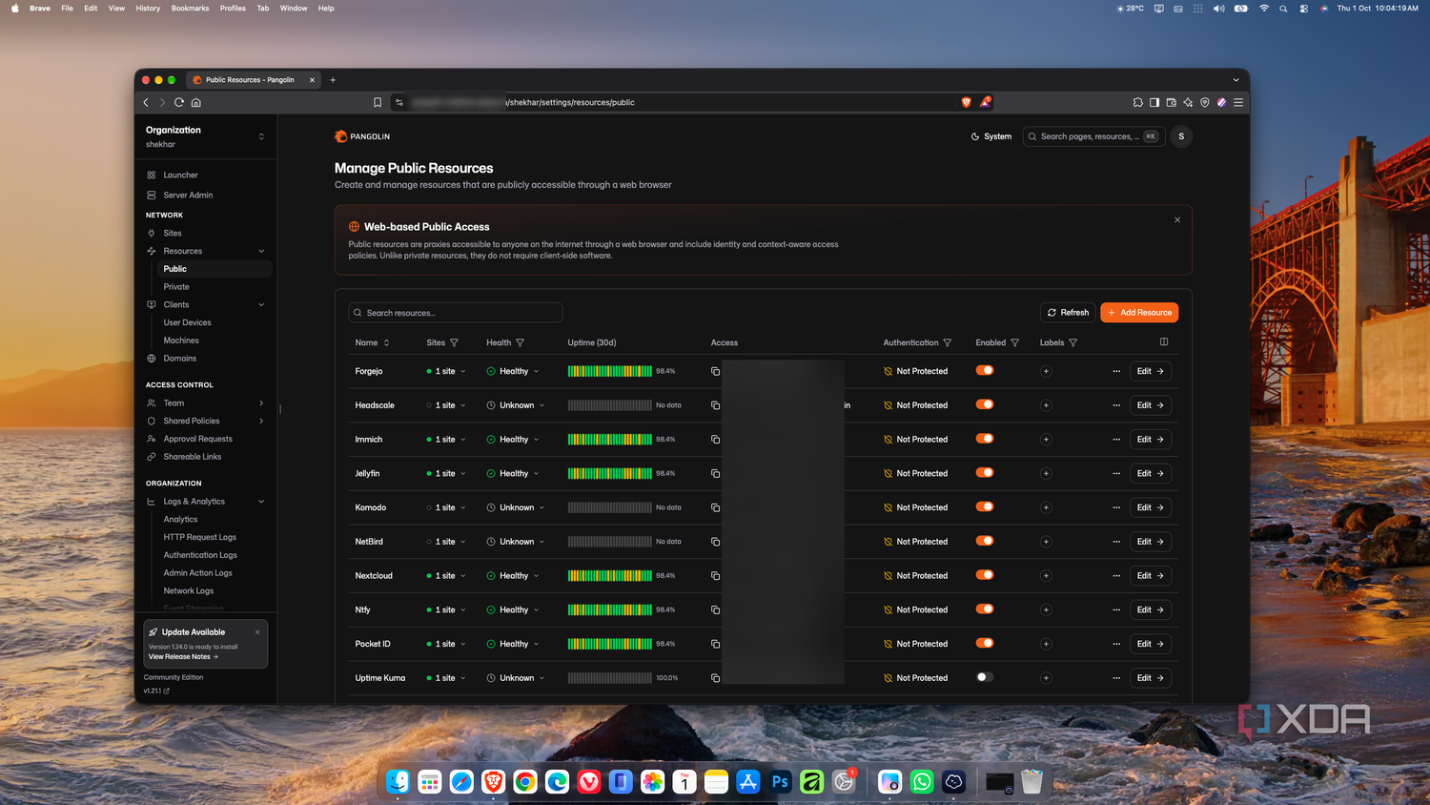1430x805 pixels.
Task: Refresh the resources table
Action: point(1068,313)
